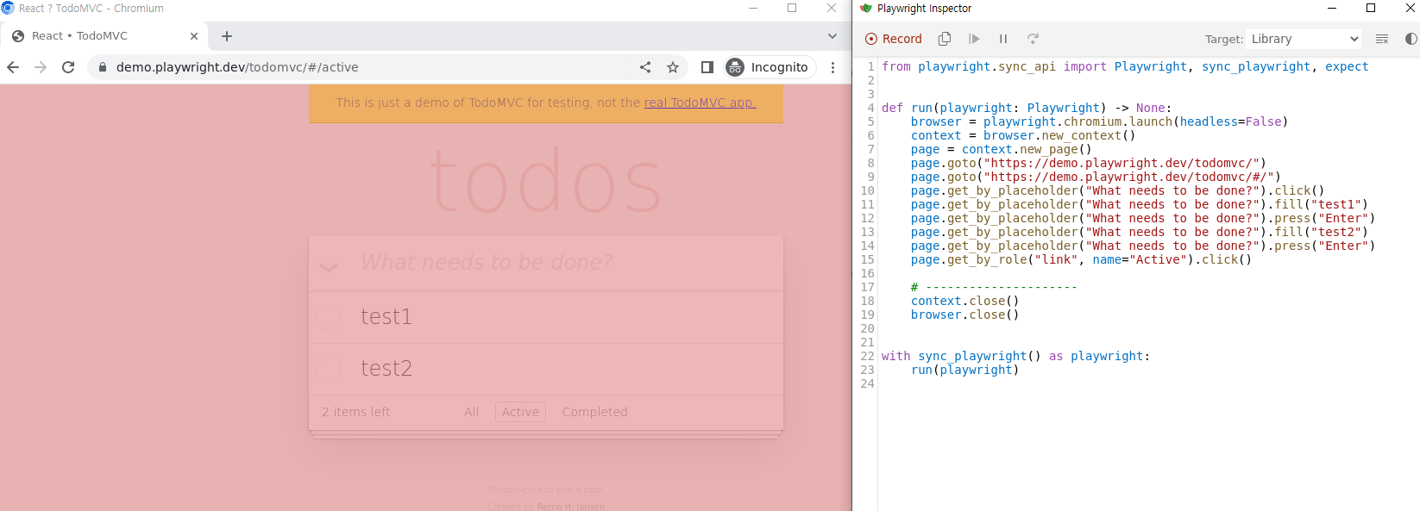Click the 2 items left counter

(356, 412)
